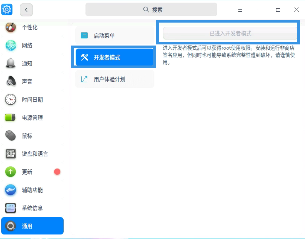Open Sound settings speaker icon
This screenshot has height=239, width=305.
tap(11, 82)
